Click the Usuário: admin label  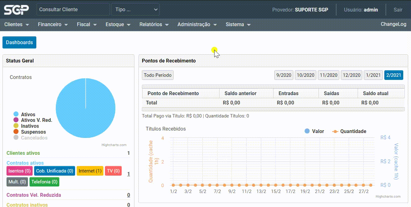[x=361, y=10]
